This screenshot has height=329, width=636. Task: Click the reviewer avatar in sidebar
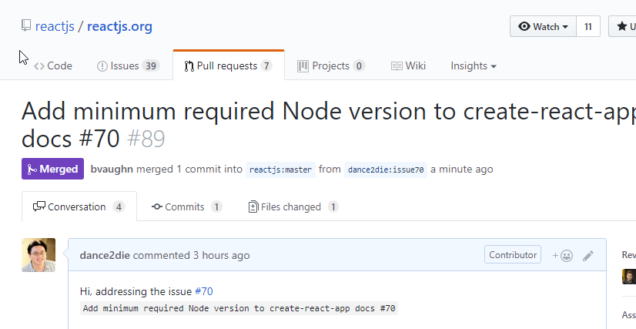tap(629, 277)
